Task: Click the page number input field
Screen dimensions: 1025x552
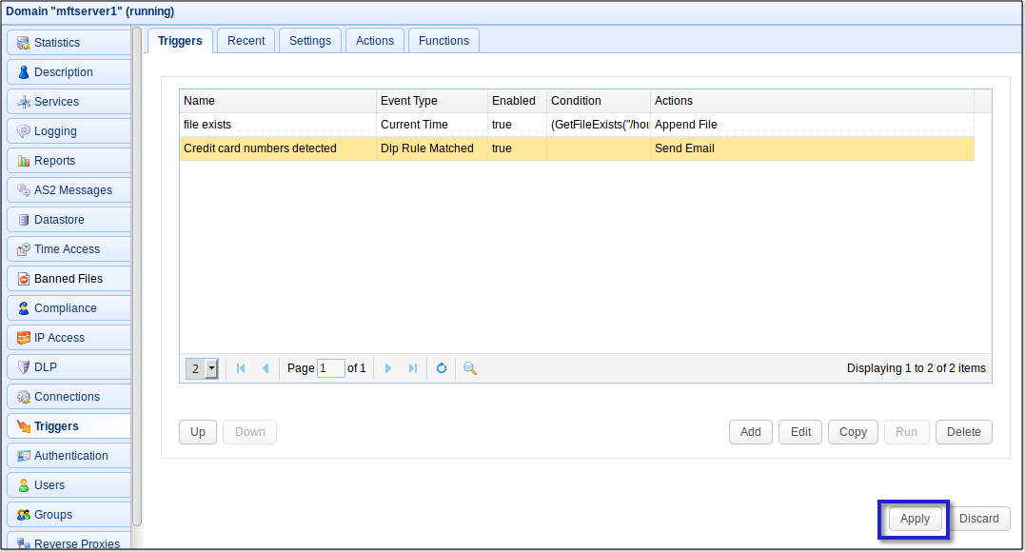Action: [x=330, y=368]
